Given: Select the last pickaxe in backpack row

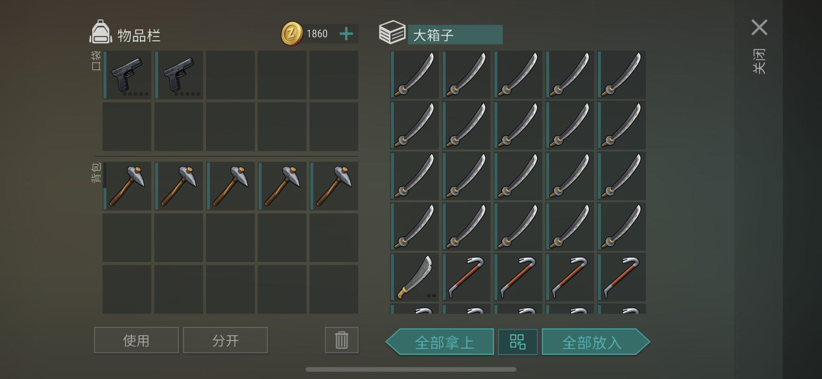Looking at the screenshot, I should click(x=334, y=186).
